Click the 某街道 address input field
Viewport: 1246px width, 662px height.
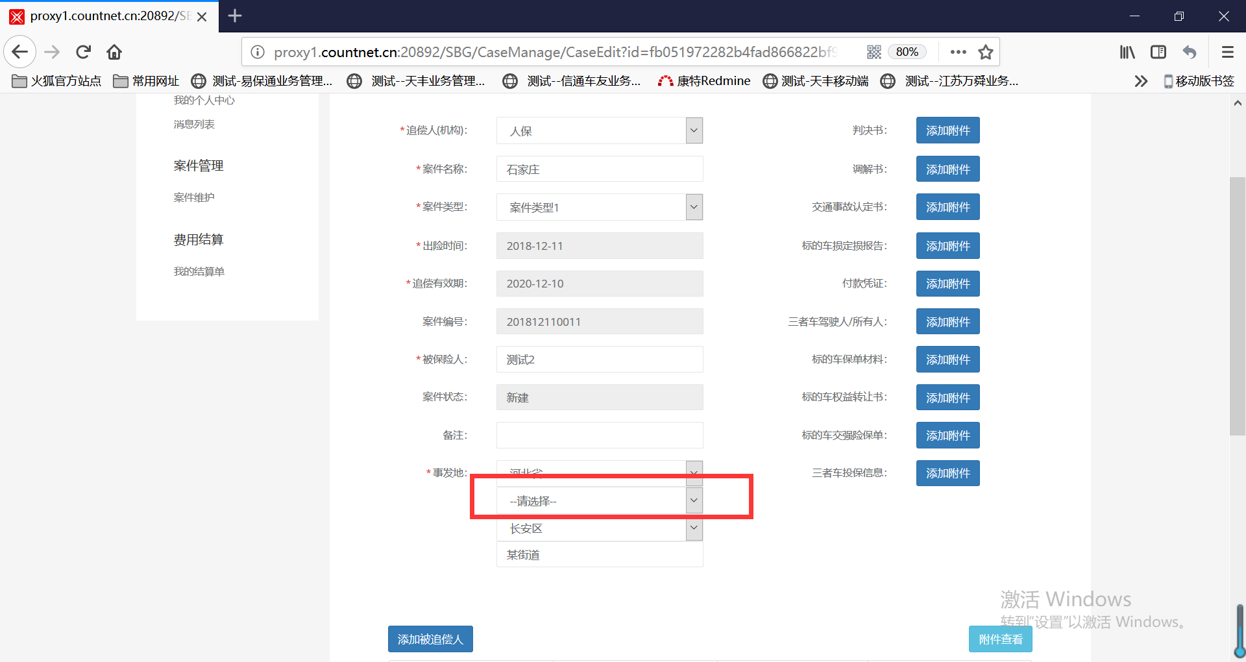click(600, 555)
